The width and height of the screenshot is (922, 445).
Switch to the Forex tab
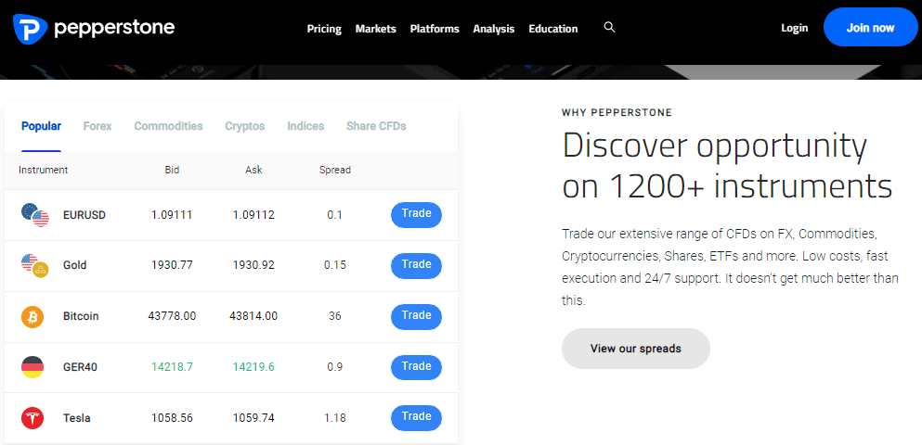97,126
